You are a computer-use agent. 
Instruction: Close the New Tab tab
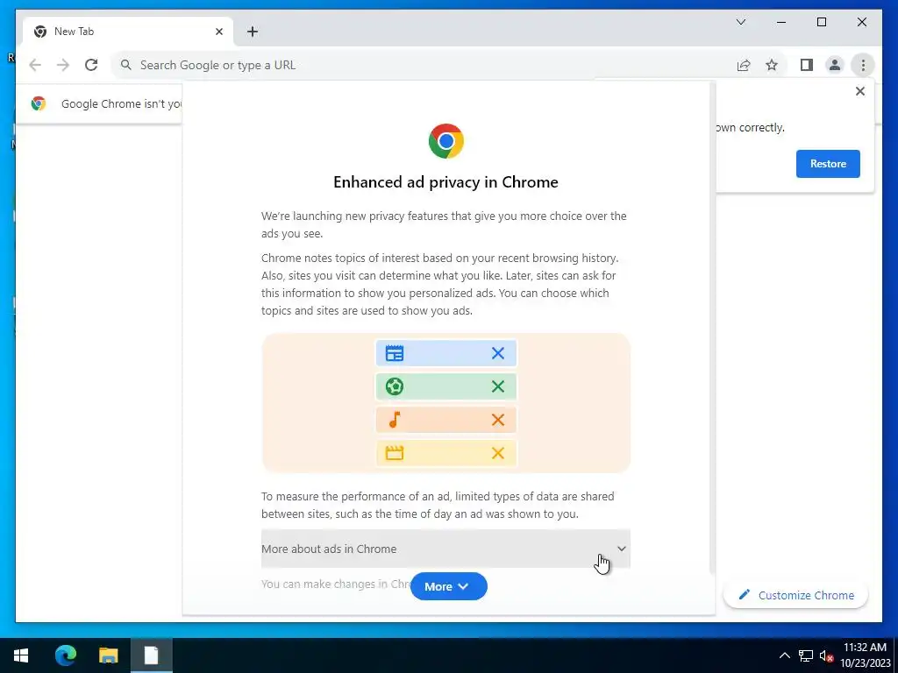point(218,32)
